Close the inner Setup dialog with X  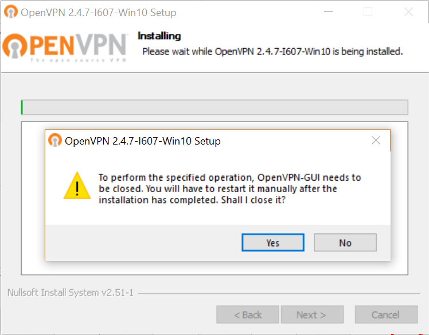376,141
